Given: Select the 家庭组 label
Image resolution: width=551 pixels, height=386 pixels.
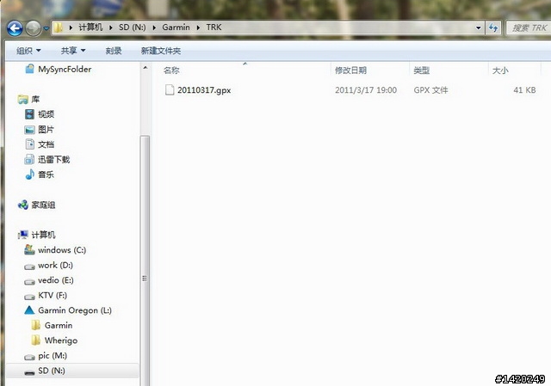Looking at the screenshot, I should click(x=44, y=205).
